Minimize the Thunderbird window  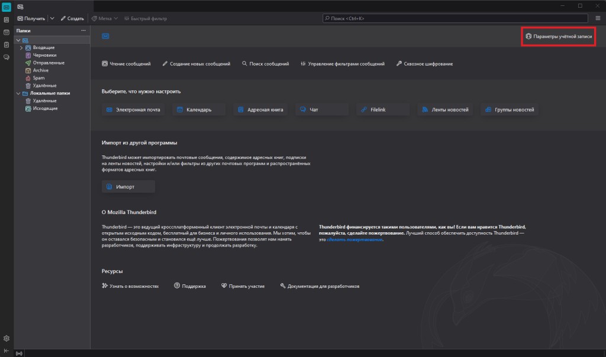point(562,6)
